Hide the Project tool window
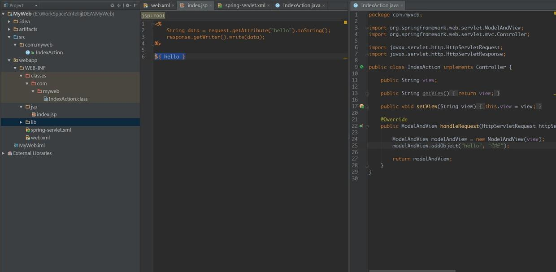Image resolution: width=556 pixels, height=272 pixels. click(136, 5)
